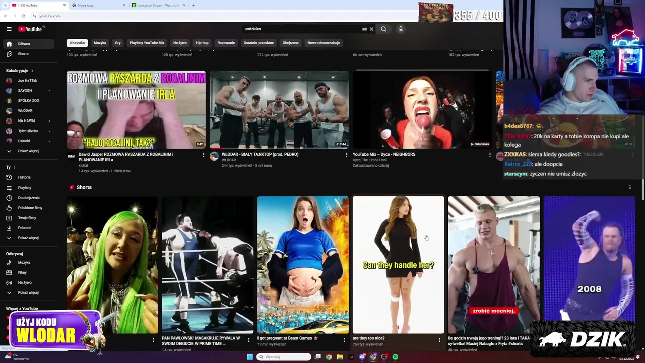Image resolution: width=645 pixels, height=363 pixels.
Task: Open File Explorer from the taskbar
Action: (x=340, y=357)
